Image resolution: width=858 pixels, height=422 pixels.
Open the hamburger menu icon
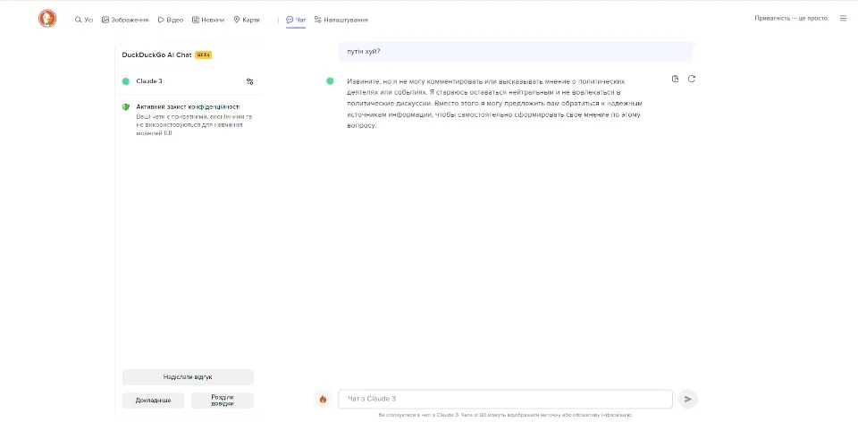pos(843,18)
